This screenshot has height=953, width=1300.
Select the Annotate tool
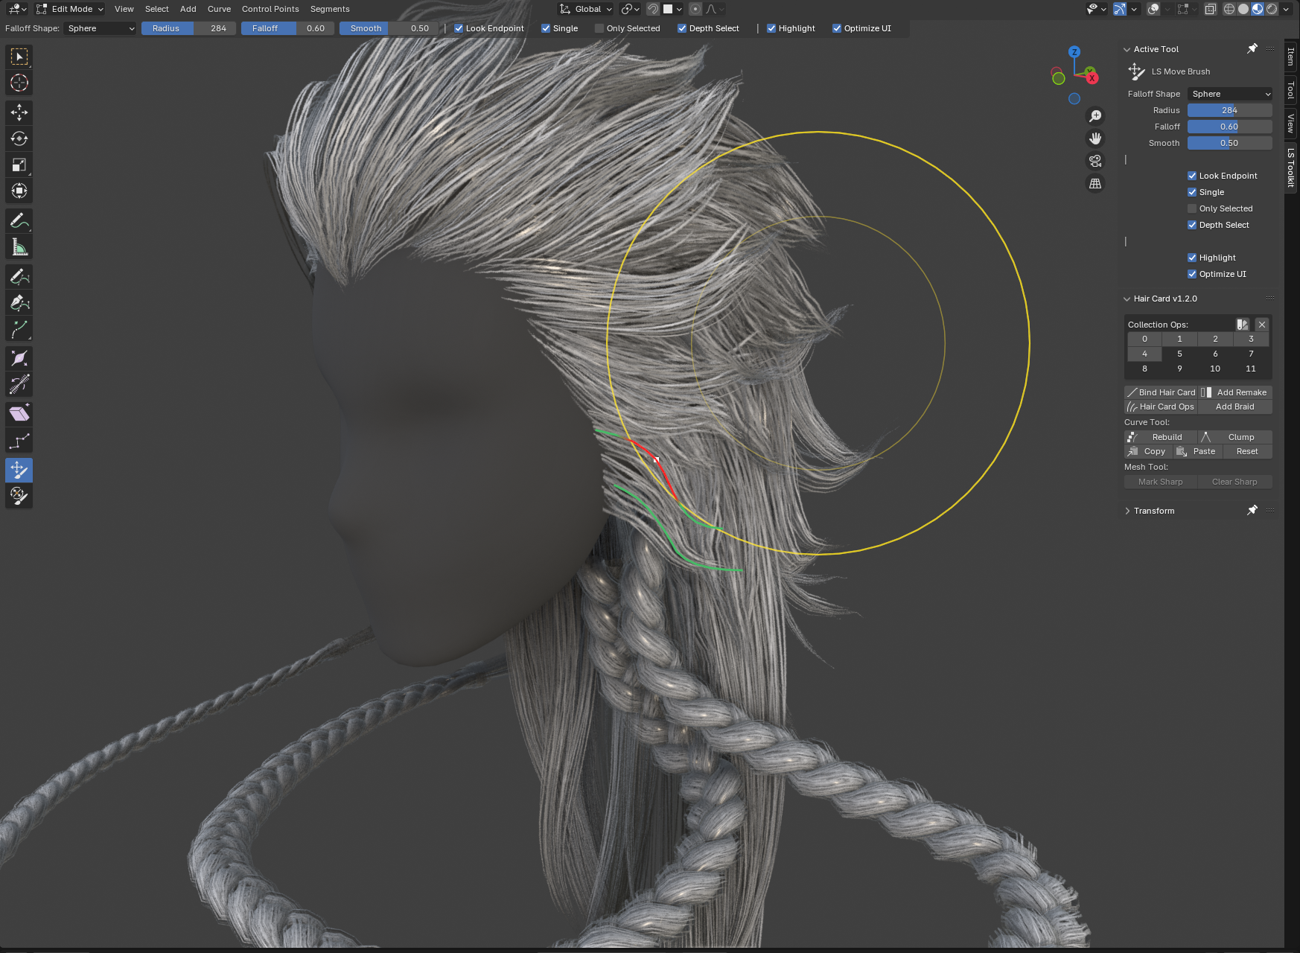[19, 220]
